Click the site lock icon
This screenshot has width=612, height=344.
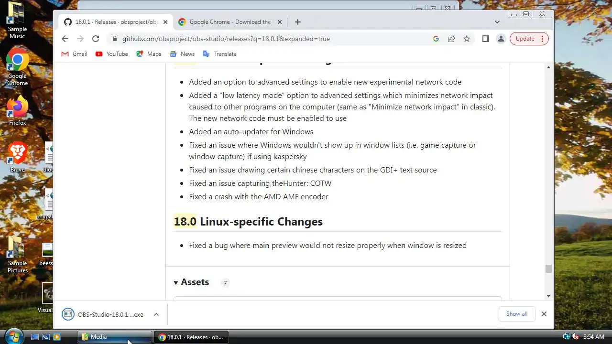tap(114, 39)
